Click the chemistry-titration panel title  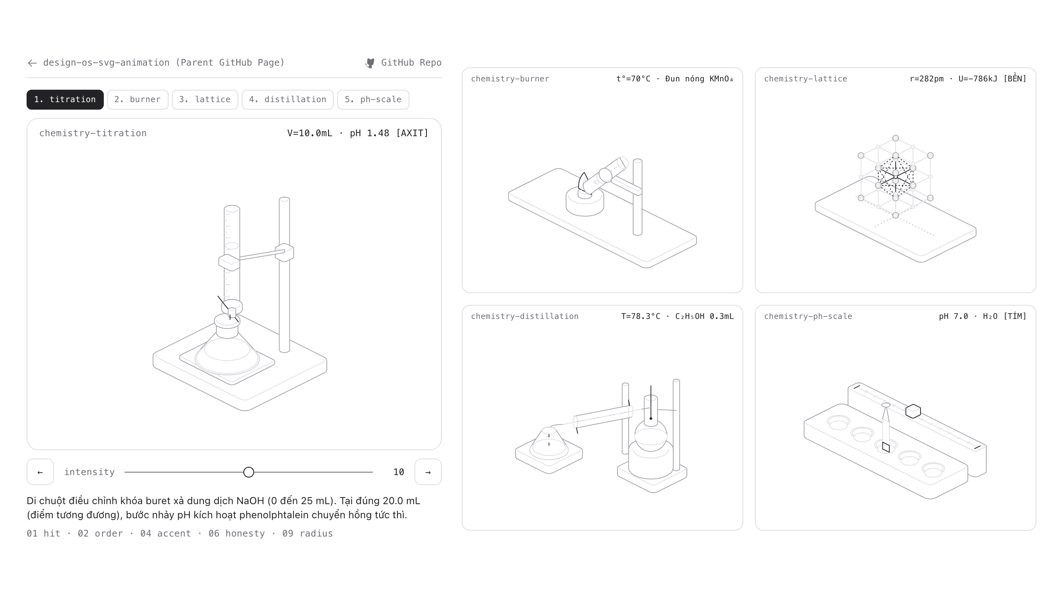(x=93, y=133)
